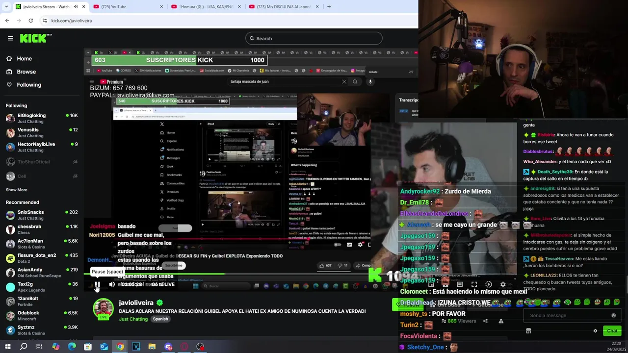Report the stream with the warning icon
The width and height of the screenshot is (628, 353).
click(x=501, y=321)
